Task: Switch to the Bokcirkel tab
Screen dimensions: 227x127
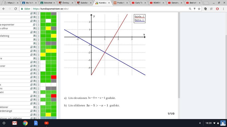Action: 47,3
